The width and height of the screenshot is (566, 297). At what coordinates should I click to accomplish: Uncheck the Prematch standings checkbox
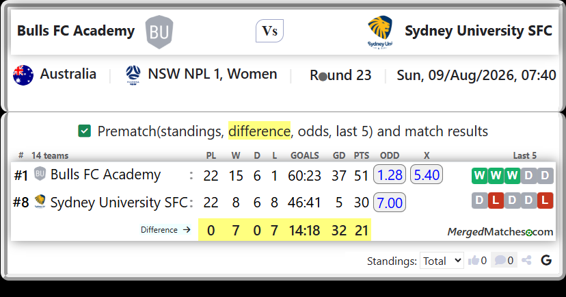tap(85, 131)
